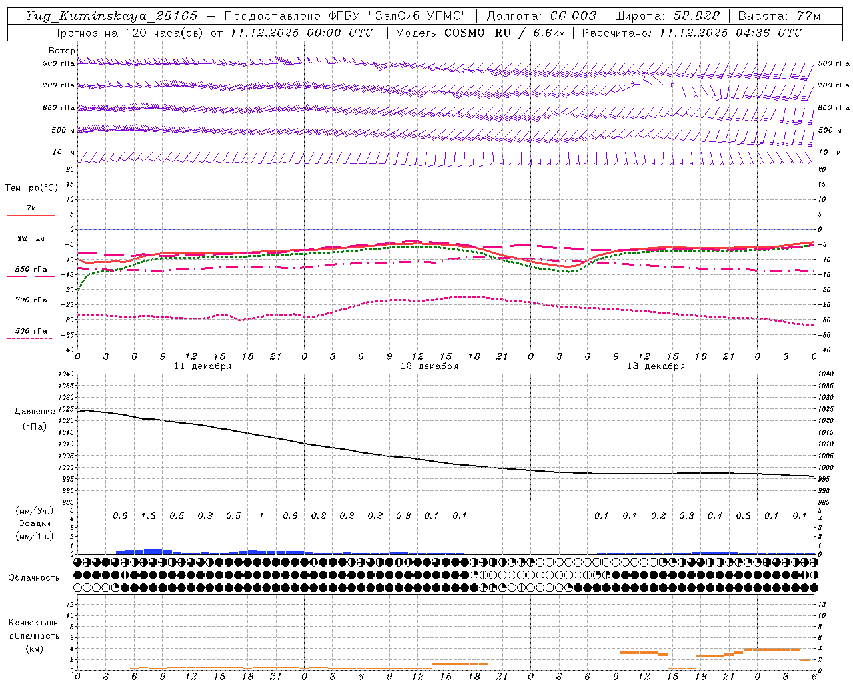Click the 985 tick on the right pressure axis

[824, 502]
